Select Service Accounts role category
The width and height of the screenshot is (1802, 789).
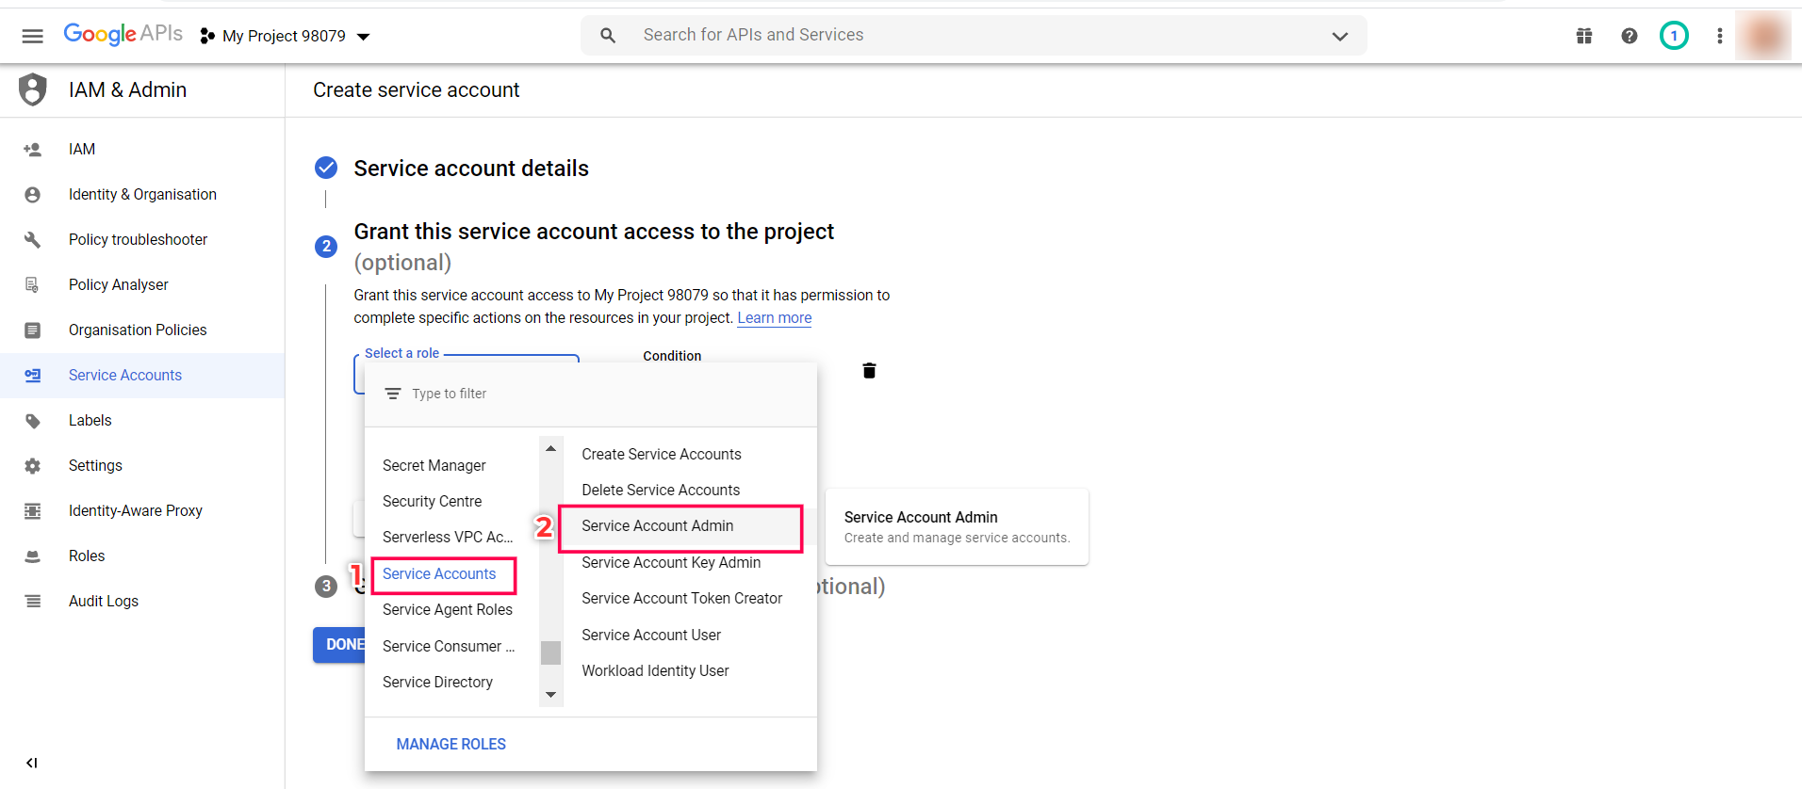coord(439,574)
